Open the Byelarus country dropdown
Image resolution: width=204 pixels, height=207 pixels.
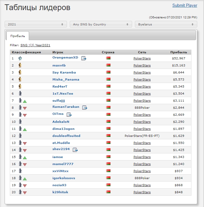coord(166,24)
